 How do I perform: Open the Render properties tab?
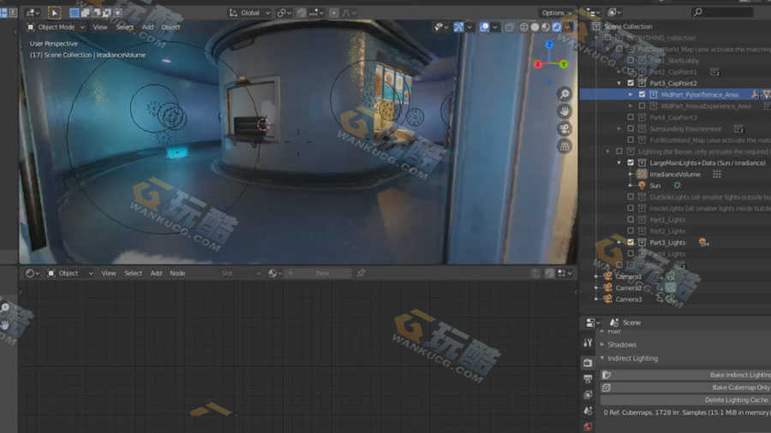588,363
